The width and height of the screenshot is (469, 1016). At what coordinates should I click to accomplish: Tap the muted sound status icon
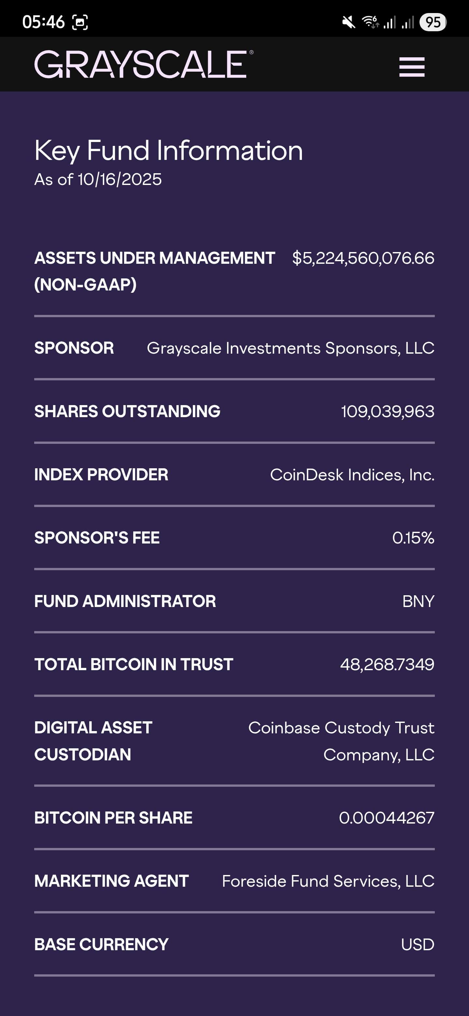[348, 22]
